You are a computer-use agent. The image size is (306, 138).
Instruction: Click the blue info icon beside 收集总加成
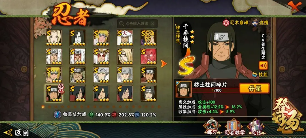(57, 114)
